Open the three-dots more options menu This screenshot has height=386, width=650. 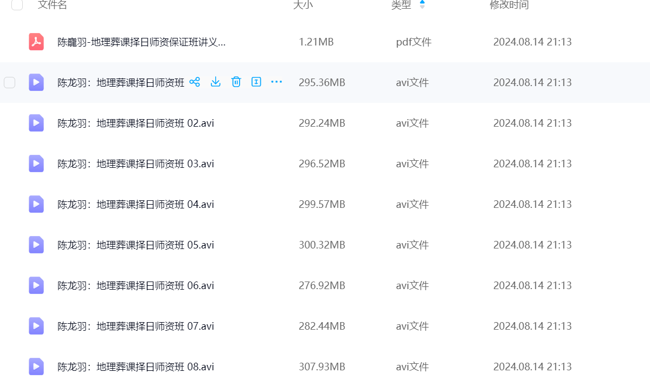coord(276,82)
